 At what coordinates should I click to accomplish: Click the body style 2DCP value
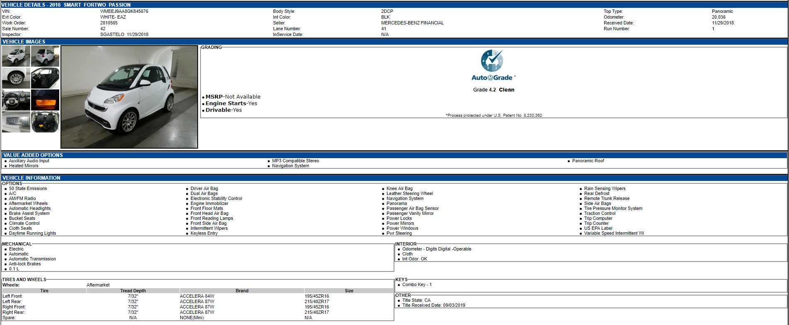(x=387, y=11)
